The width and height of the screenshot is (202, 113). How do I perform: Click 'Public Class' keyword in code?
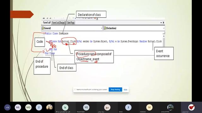point(51,34)
